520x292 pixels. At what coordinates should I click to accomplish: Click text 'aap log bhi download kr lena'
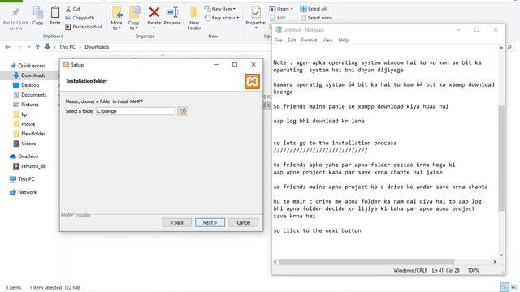pyautogui.click(x=318, y=121)
